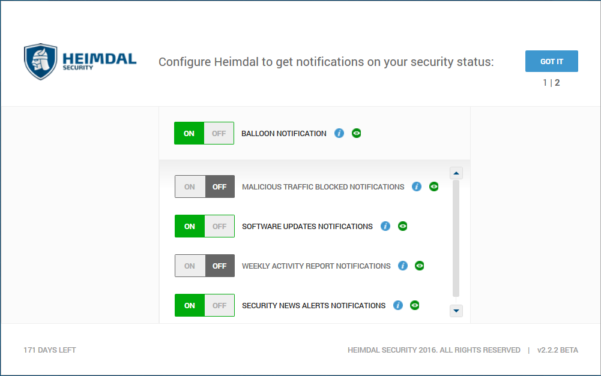The width and height of the screenshot is (601, 376).
Task: Click the scroll down arrow in notification list
Action: [456, 311]
